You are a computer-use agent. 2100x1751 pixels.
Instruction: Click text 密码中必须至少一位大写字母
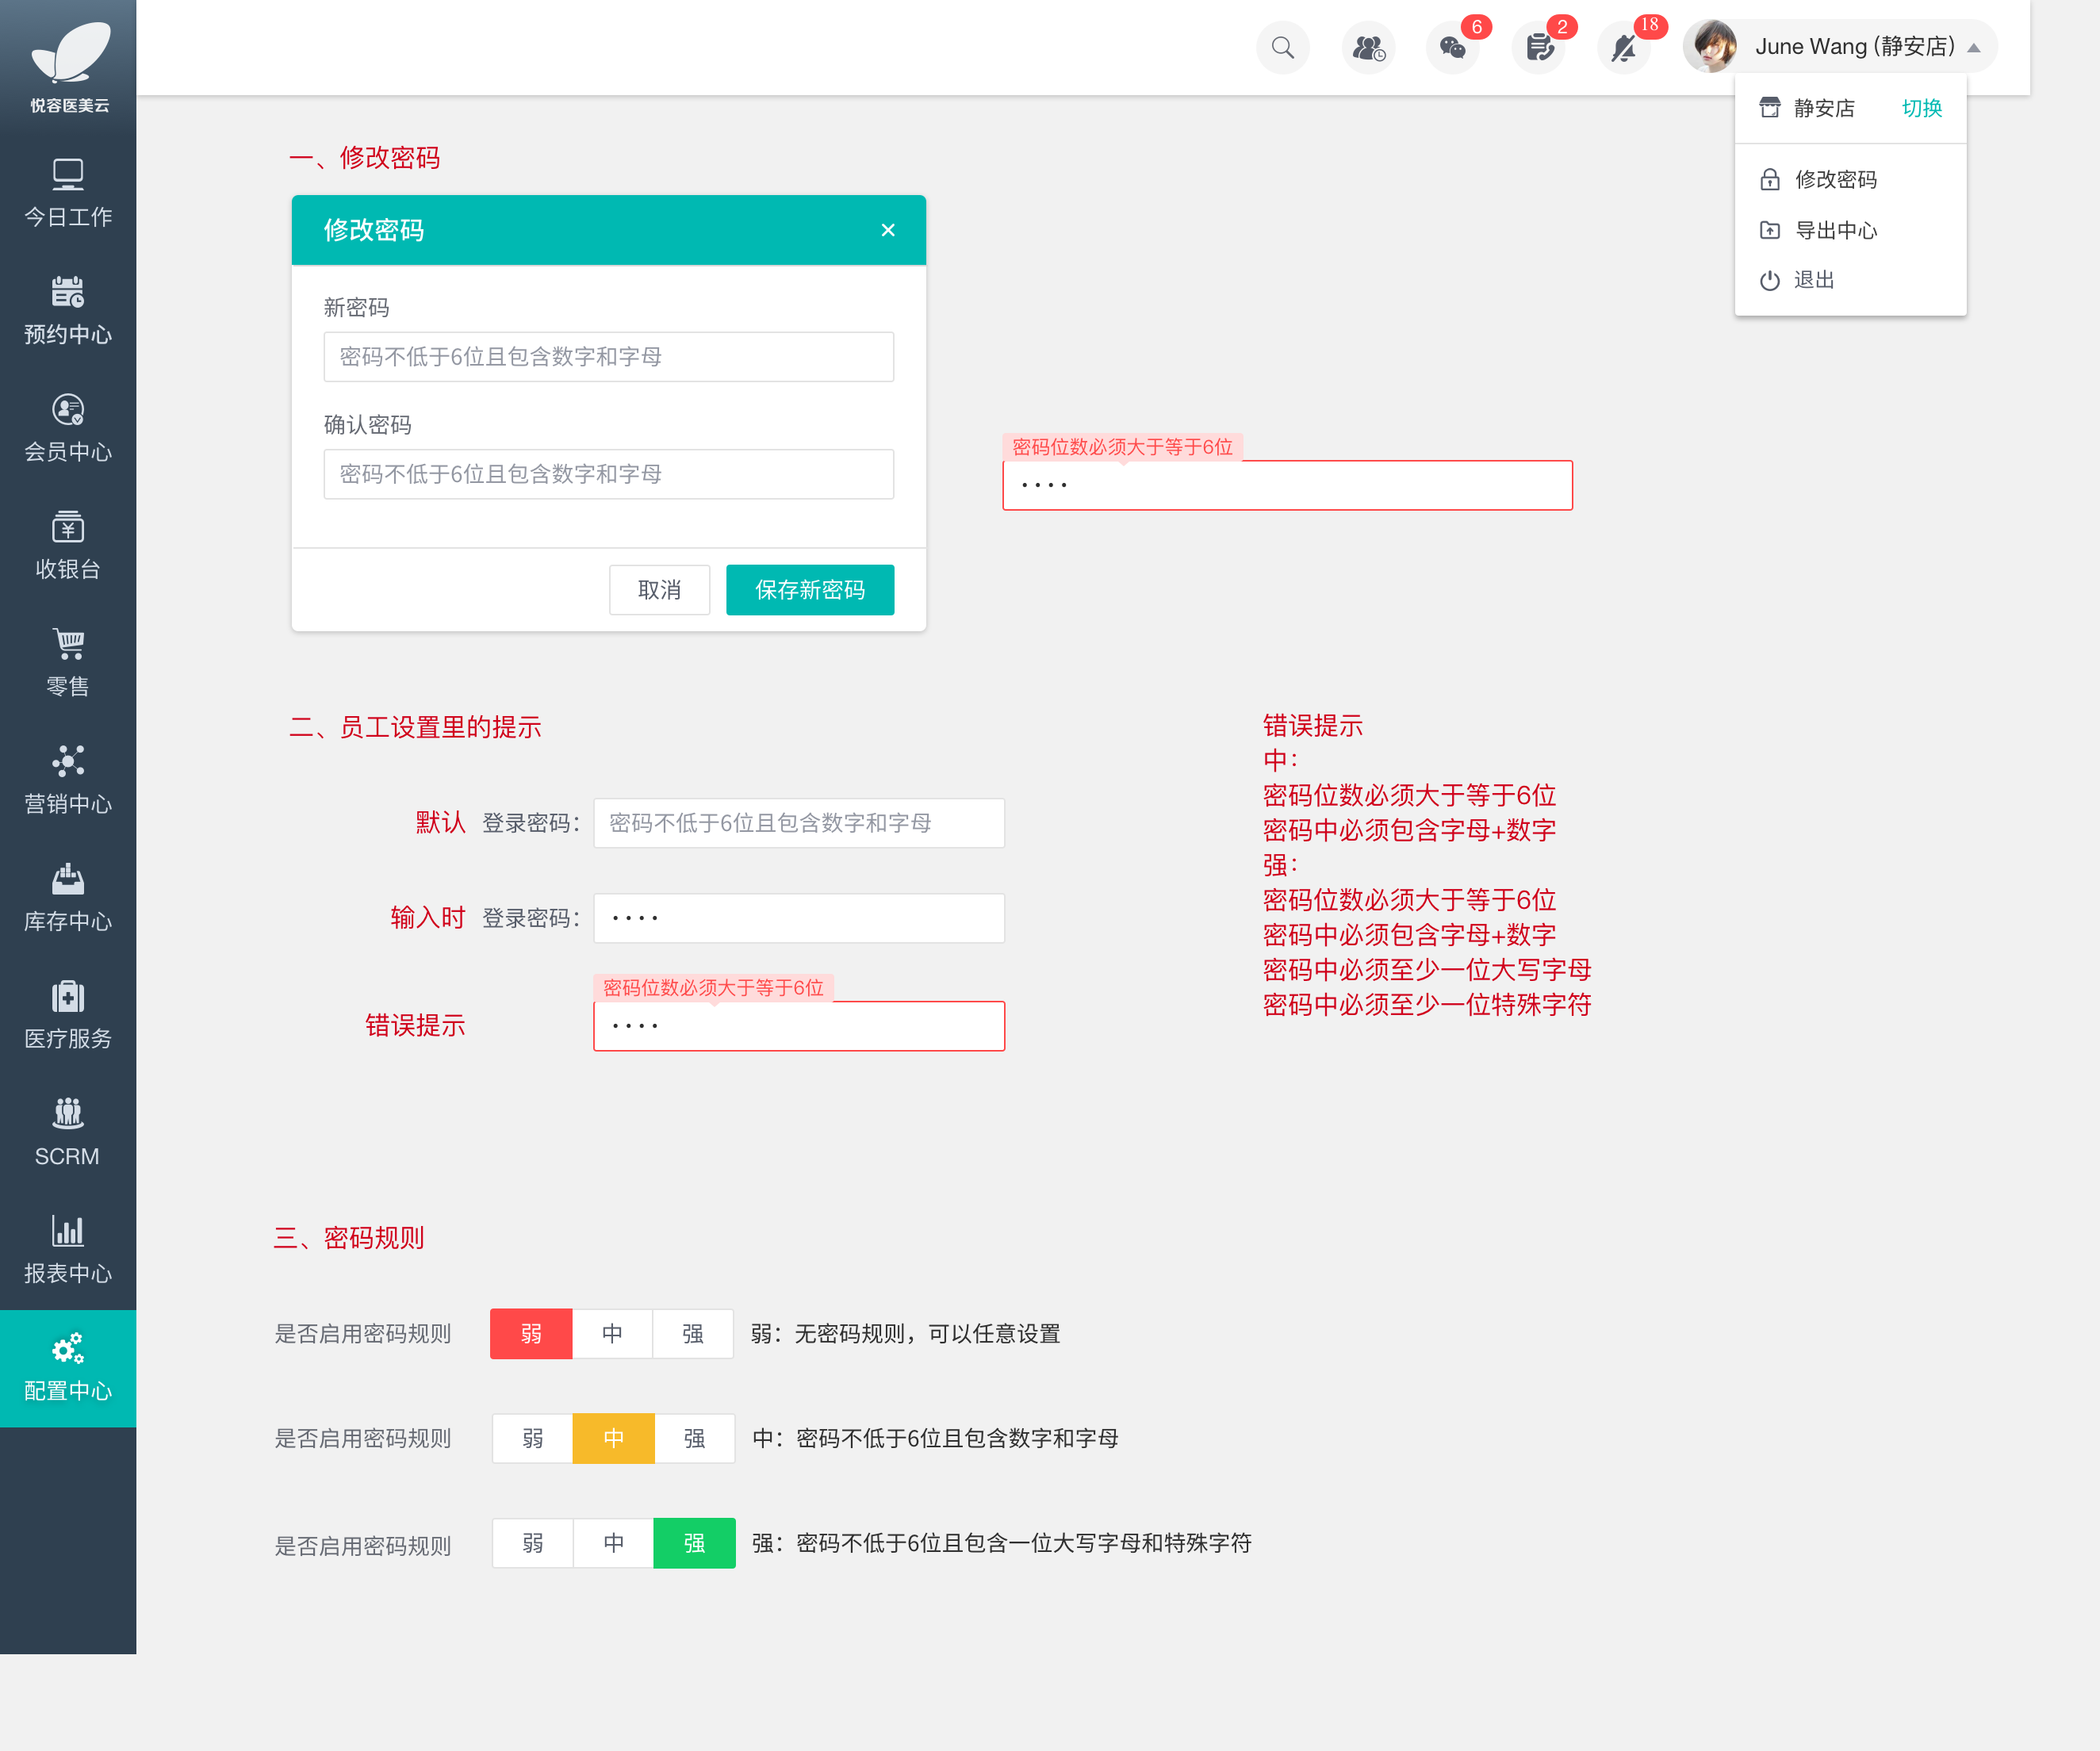click(1427, 970)
